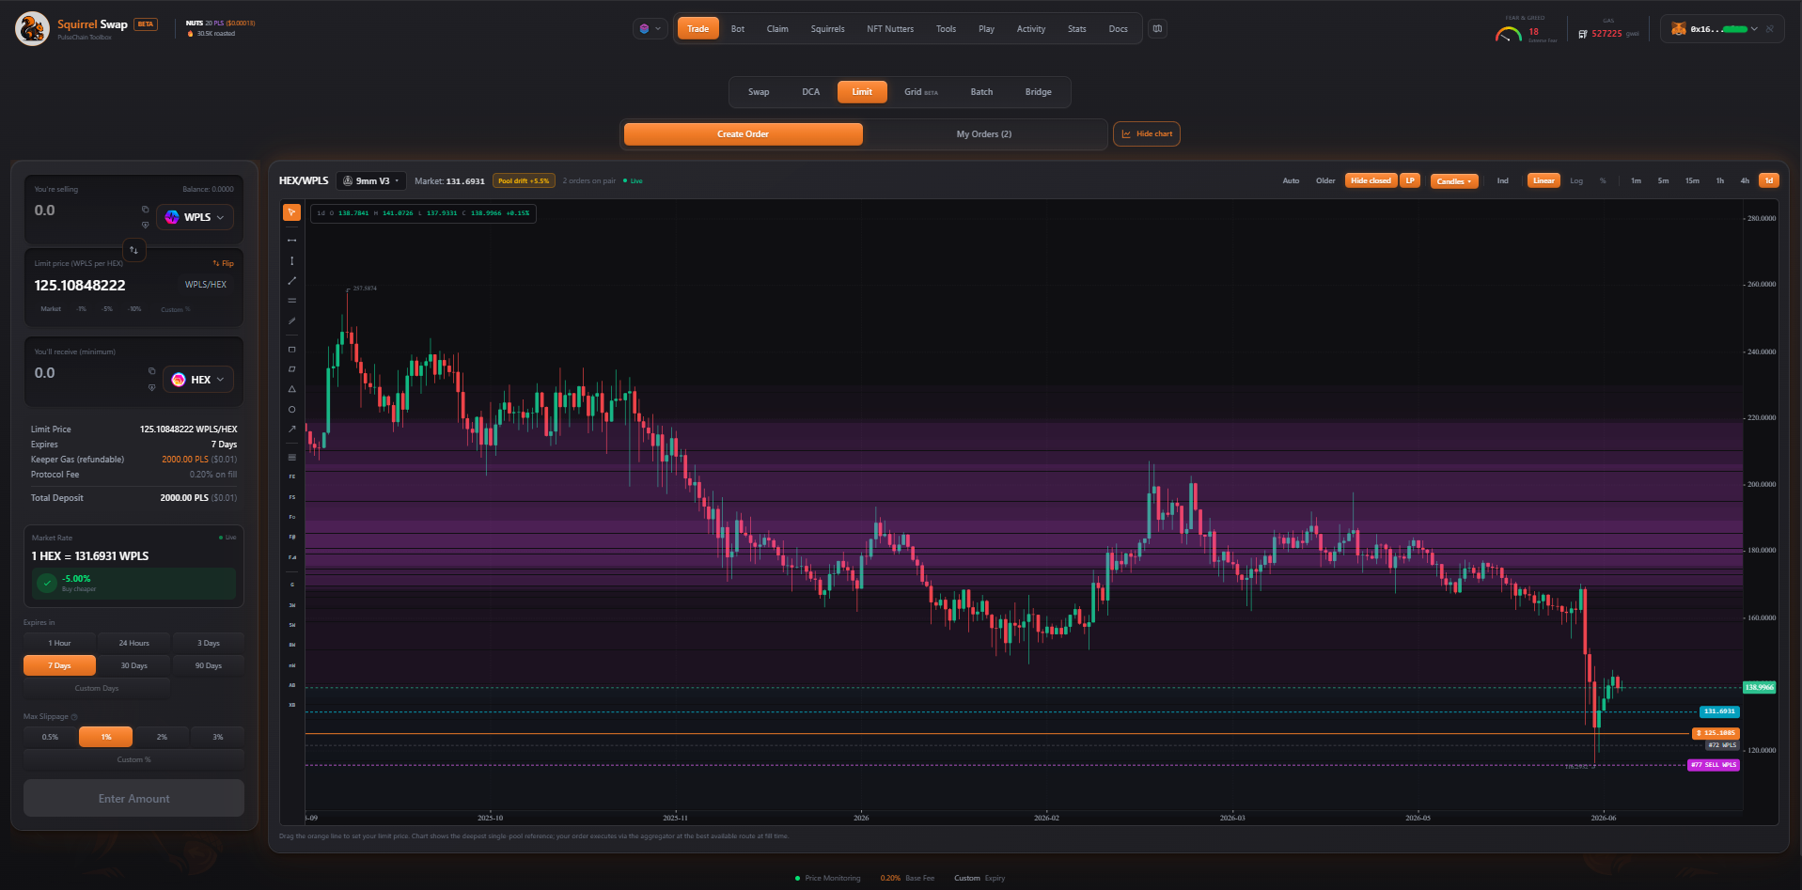Screen dimensions: 1802x890
Task: Switch to the Grid beta tab
Action: tap(920, 92)
